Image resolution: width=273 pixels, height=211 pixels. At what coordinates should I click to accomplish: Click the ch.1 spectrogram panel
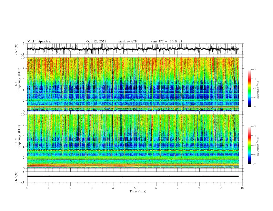pyautogui.click(x=133, y=84)
